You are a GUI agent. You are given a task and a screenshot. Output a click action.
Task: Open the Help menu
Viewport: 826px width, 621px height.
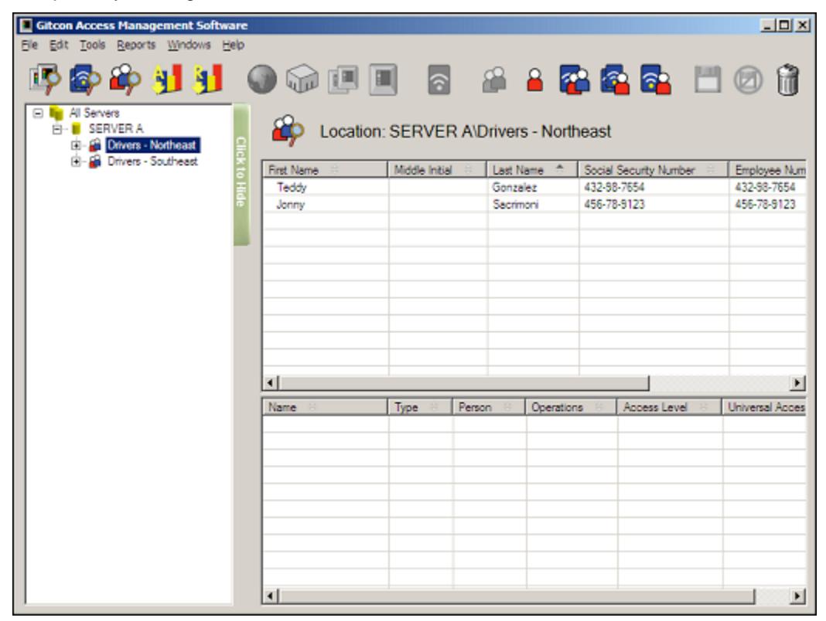click(x=233, y=46)
